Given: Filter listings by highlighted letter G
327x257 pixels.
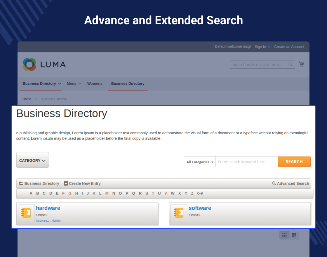Looking at the screenshot, I should (70, 193).
